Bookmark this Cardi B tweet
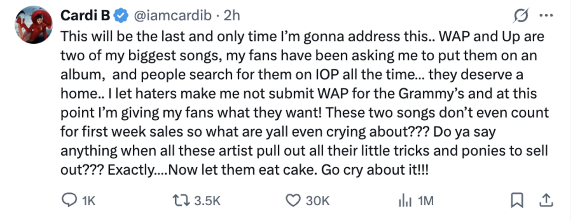Screen dimensions: 573x221 pyautogui.click(x=517, y=200)
